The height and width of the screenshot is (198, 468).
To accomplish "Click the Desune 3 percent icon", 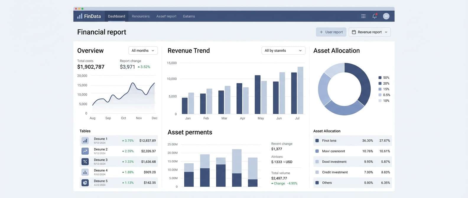I will click(x=85, y=161).
